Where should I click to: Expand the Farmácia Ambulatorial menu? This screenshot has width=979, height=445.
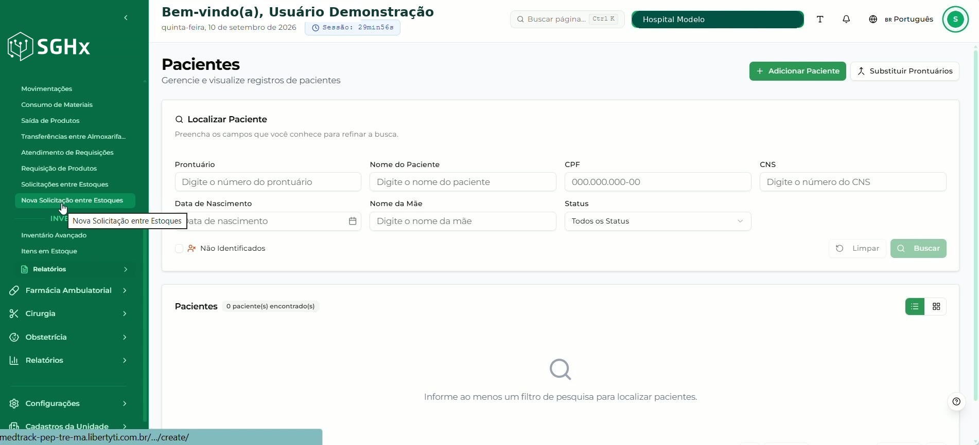pyautogui.click(x=125, y=290)
